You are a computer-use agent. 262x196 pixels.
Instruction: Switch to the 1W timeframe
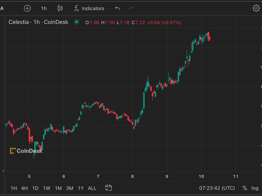click(x=46, y=188)
